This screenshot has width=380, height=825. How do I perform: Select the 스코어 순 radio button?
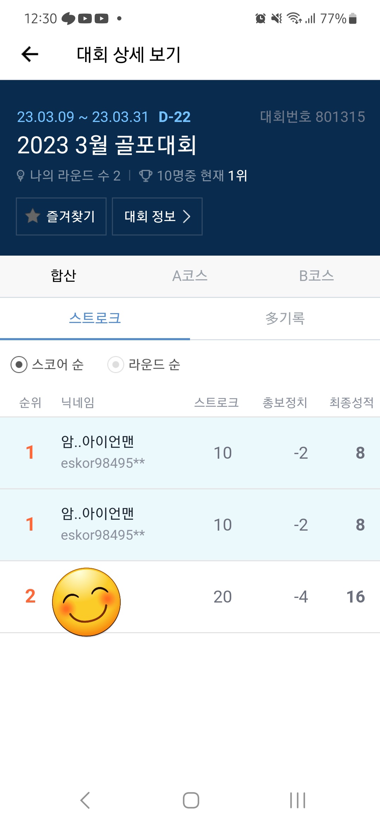(19, 365)
